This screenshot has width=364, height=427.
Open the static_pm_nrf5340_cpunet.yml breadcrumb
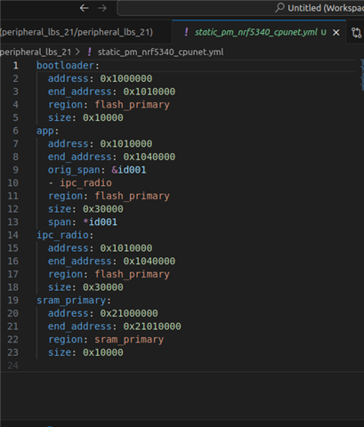pyautogui.click(x=160, y=52)
